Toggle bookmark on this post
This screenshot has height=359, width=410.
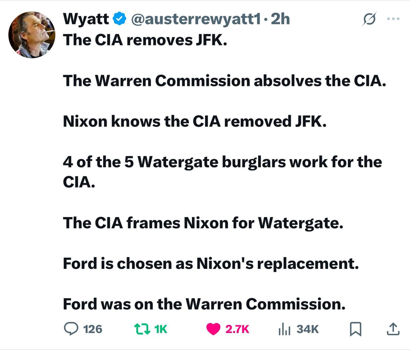point(356,329)
